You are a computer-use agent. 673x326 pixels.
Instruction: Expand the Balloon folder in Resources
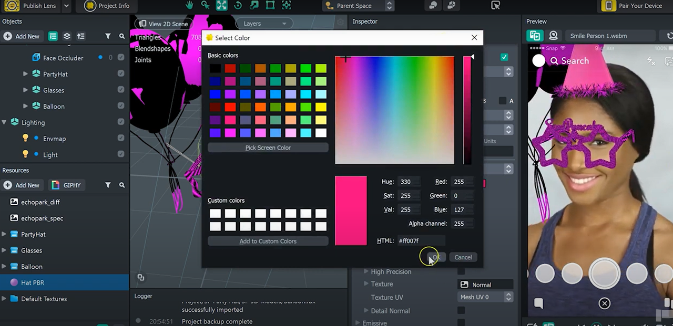tap(4, 266)
